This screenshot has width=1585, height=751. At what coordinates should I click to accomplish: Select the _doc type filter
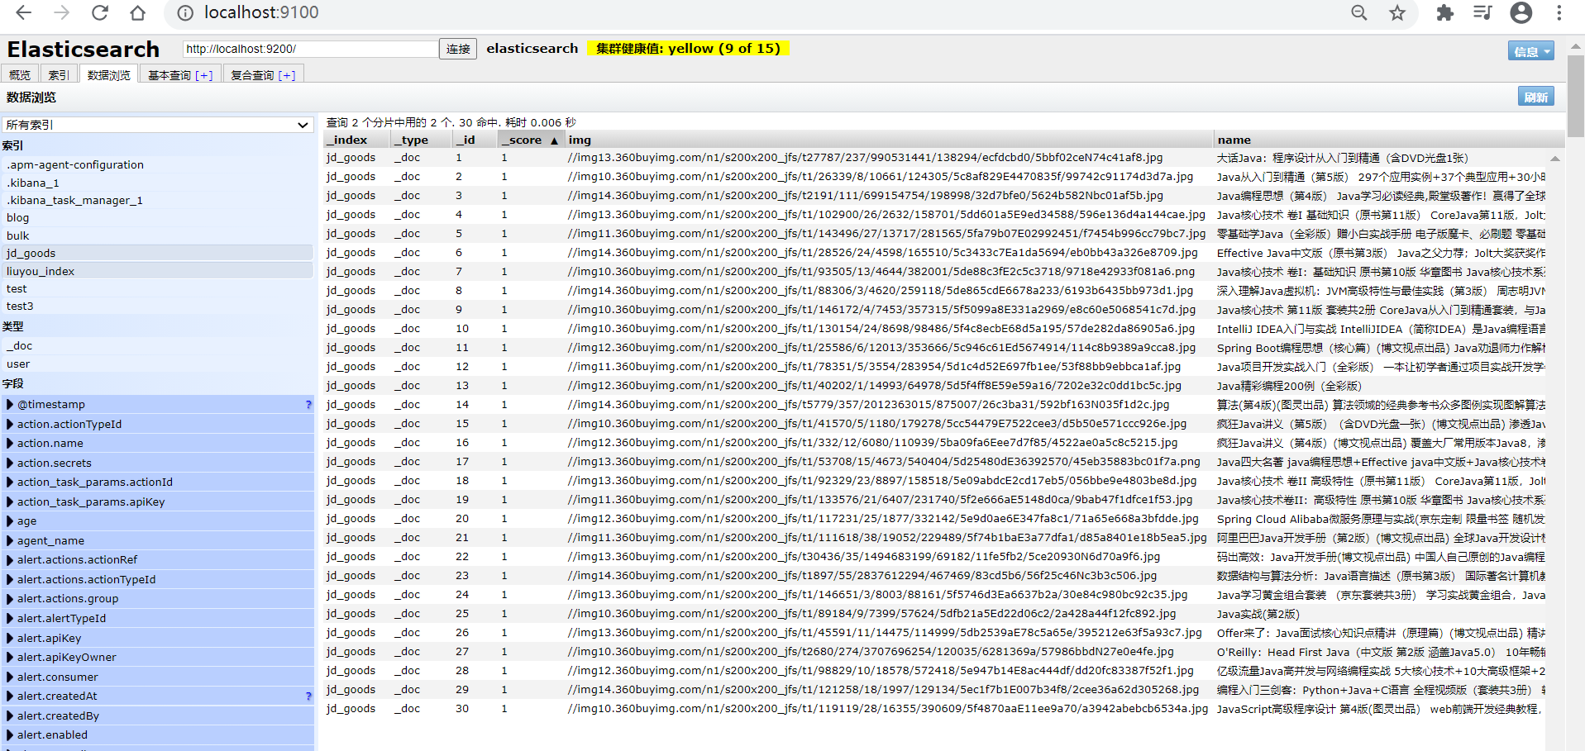pyautogui.click(x=158, y=346)
